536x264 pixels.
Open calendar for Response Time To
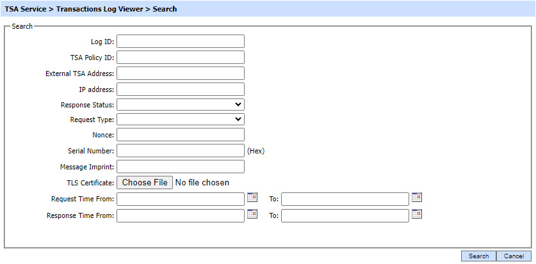[417, 214]
